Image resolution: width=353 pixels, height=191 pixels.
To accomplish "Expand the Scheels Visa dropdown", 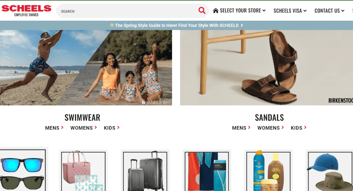I will 290,11.
